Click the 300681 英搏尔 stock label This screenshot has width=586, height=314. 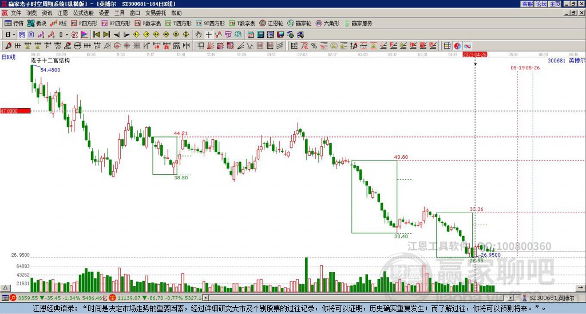click(567, 61)
